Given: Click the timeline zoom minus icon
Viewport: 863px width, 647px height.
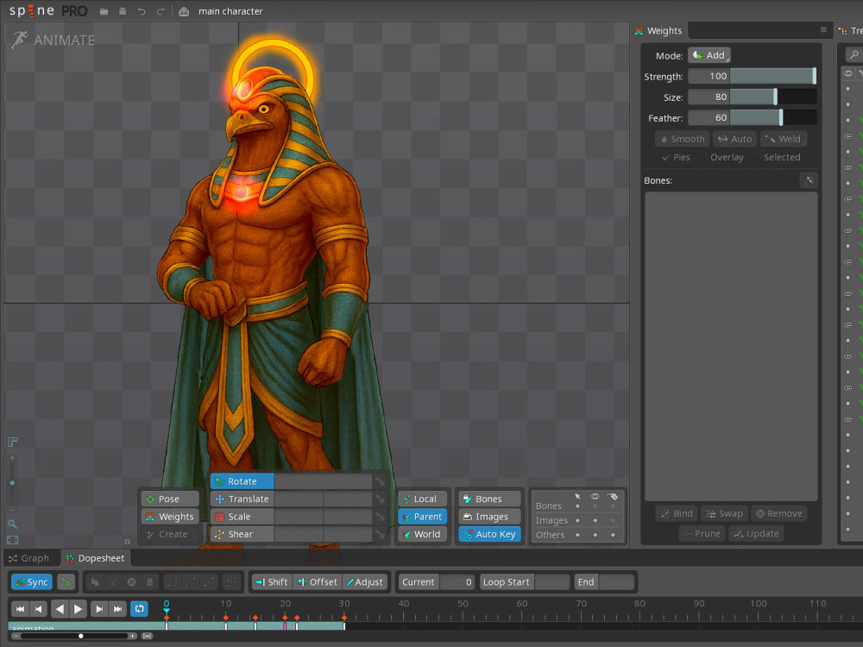Looking at the screenshot, I should 16,636.
